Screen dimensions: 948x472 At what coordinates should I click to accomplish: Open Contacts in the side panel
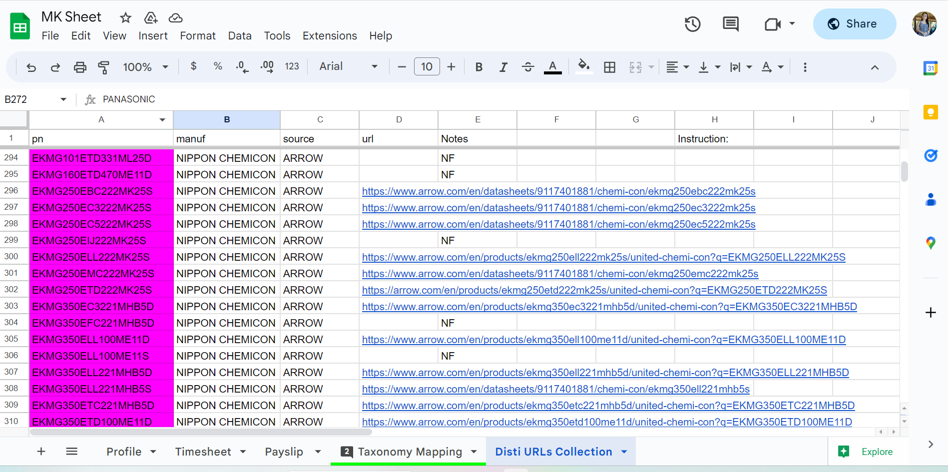tap(931, 200)
